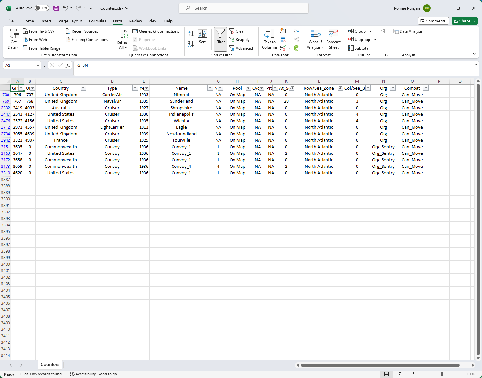Click the vertical scrollbar thumb
482x378 pixels.
click(478, 219)
